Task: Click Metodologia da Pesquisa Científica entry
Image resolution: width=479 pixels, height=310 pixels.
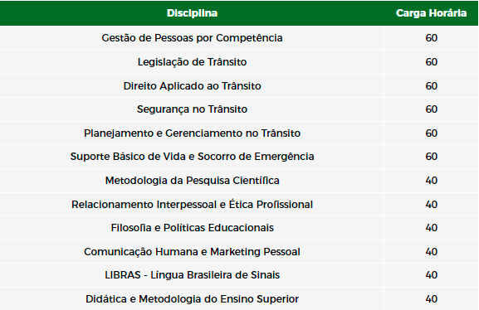Action: coord(192,181)
